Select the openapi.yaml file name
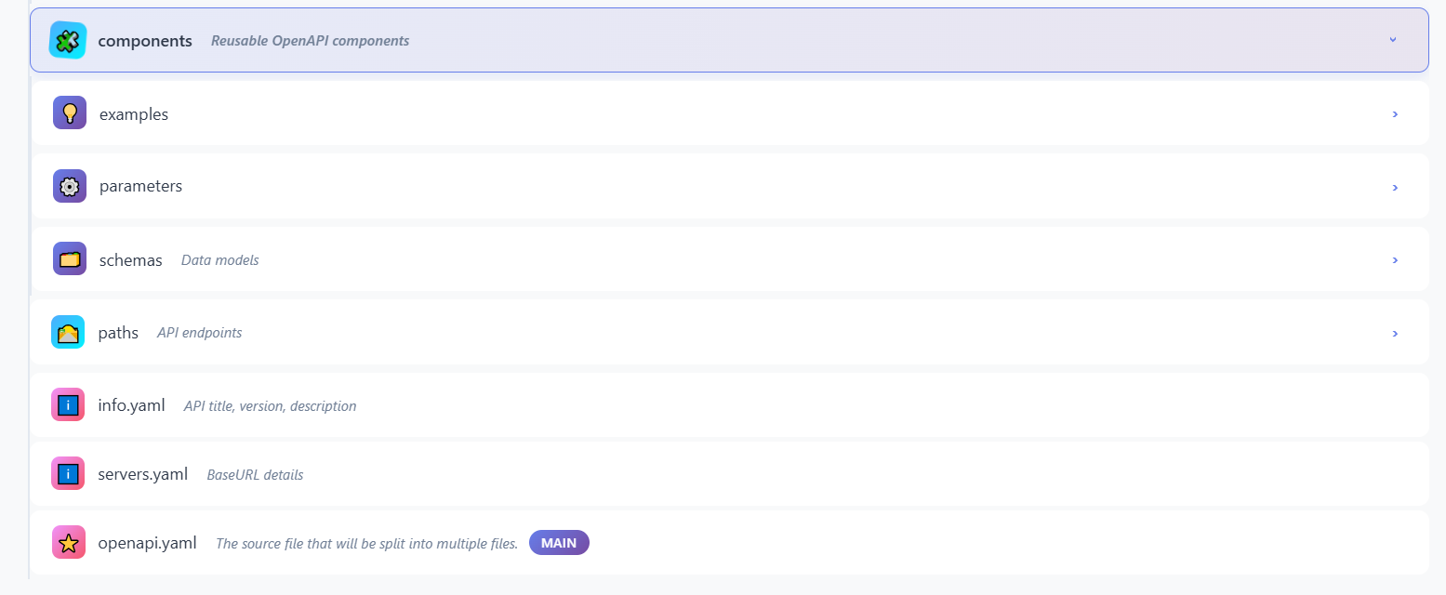The height and width of the screenshot is (595, 1446). [147, 543]
